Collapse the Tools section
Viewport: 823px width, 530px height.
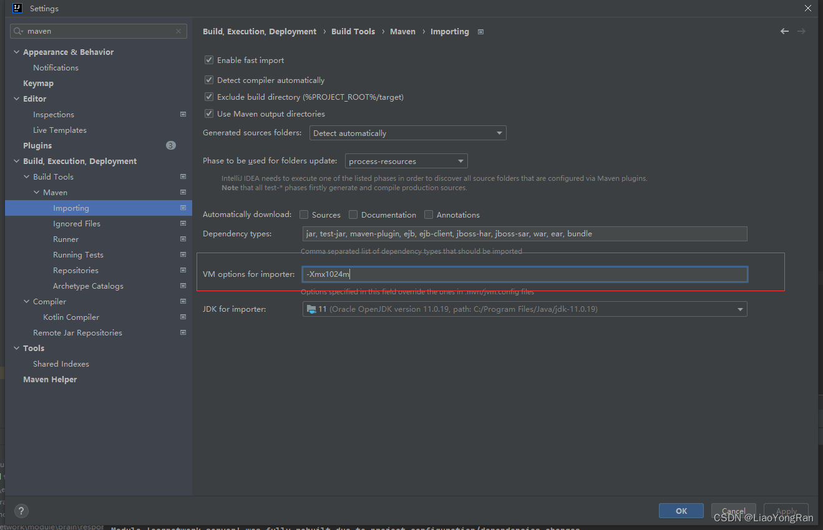coord(17,349)
